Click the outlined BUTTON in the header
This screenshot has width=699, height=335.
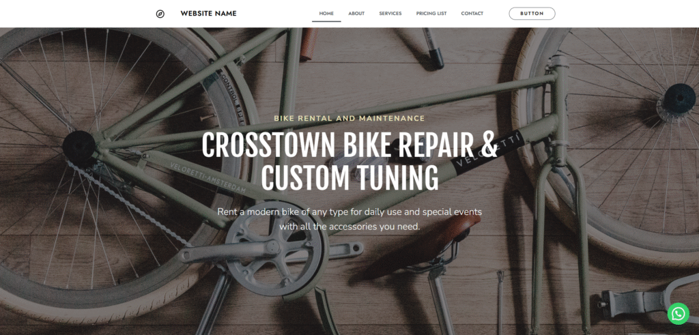pos(532,14)
